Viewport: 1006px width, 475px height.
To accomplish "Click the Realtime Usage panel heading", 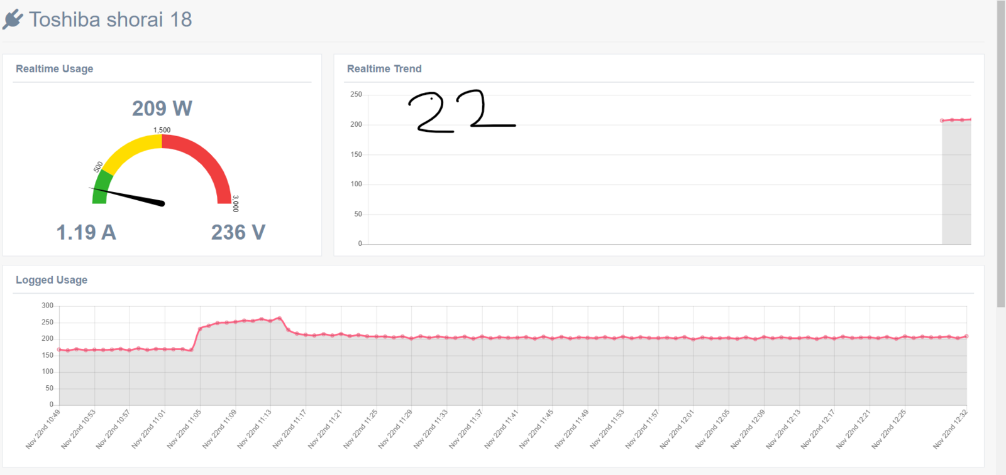I will pos(55,69).
